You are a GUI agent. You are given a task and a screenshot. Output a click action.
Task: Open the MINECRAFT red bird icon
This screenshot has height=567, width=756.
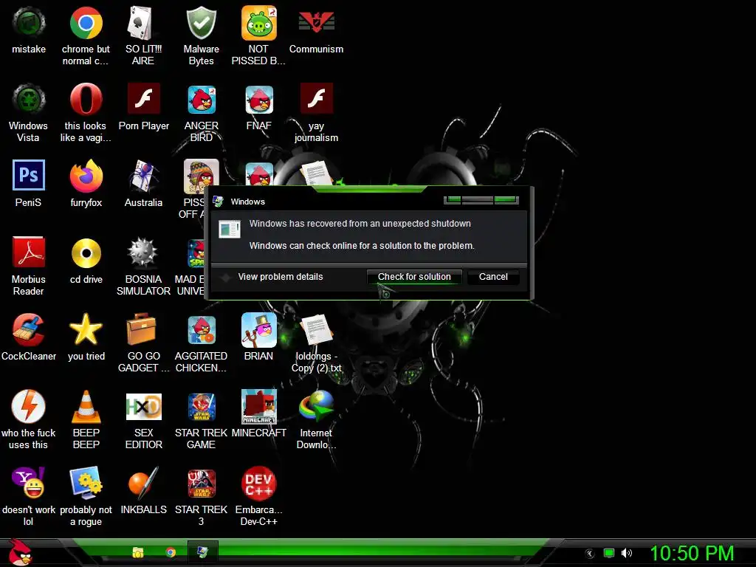point(259,407)
